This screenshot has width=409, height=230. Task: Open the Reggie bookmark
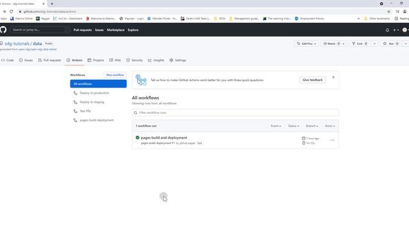[x=43, y=19]
